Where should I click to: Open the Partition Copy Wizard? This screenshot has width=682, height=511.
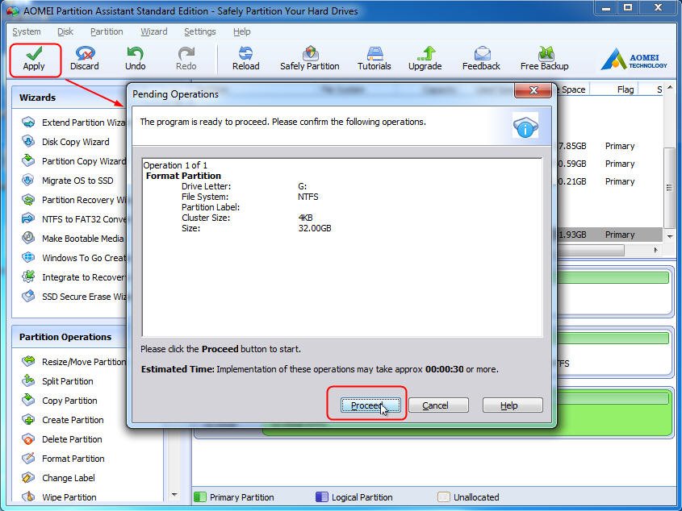click(x=73, y=161)
